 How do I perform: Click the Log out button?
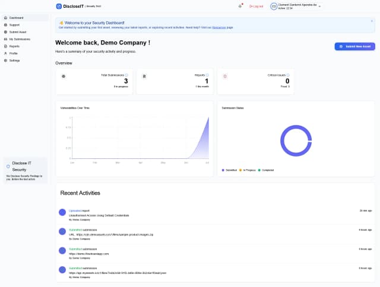256,6
